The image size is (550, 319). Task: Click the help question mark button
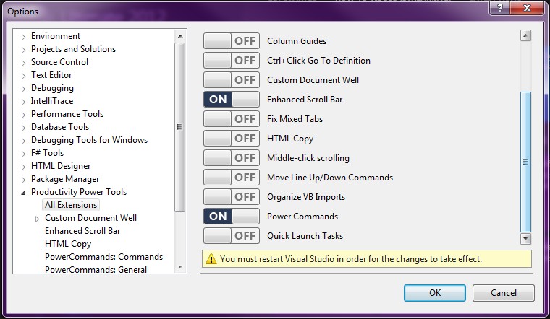(x=500, y=8)
